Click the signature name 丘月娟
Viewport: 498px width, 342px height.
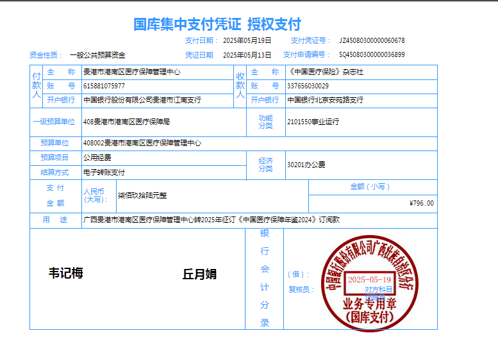pyautogui.click(x=199, y=274)
